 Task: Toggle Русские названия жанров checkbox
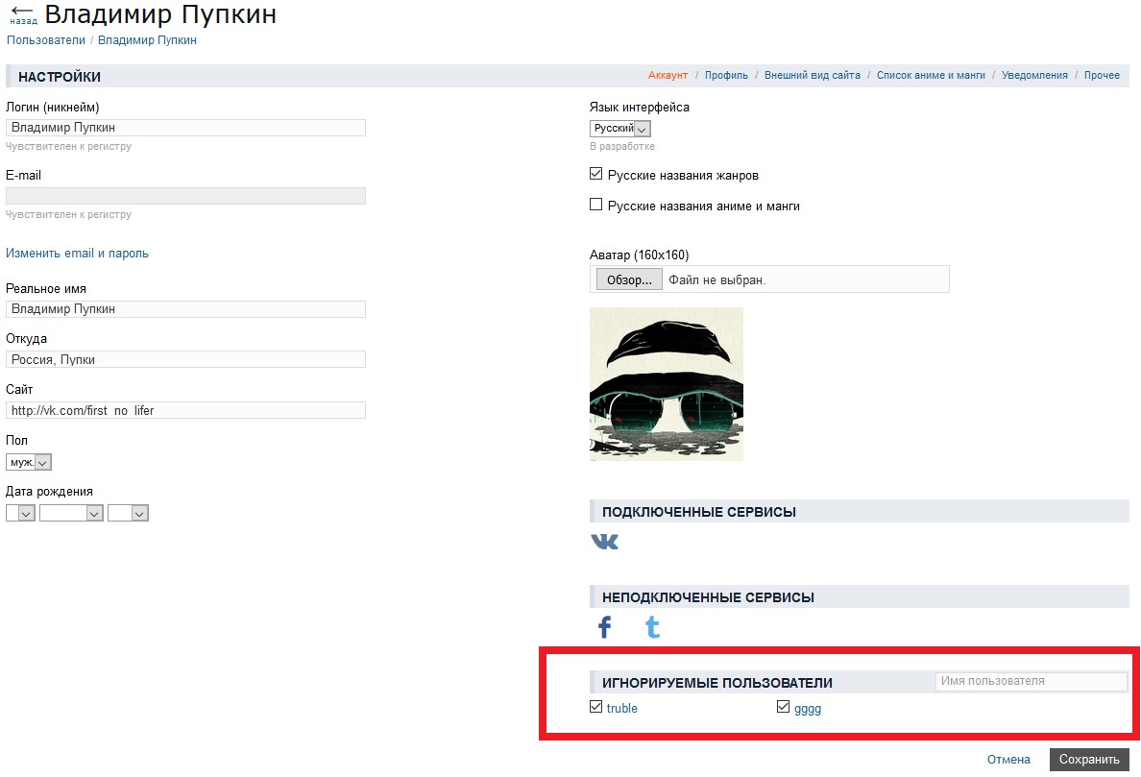pos(596,175)
